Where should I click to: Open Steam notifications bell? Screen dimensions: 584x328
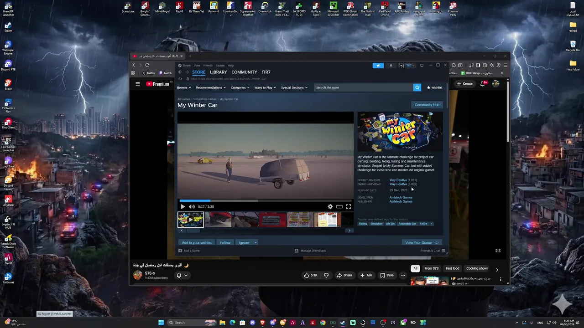point(391,65)
